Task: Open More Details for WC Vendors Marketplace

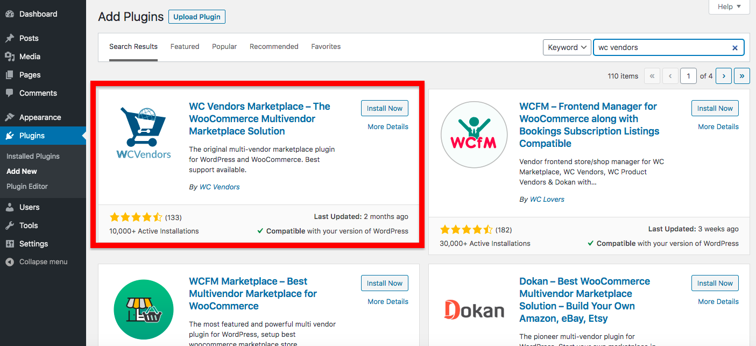Action: pyautogui.click(x=388, y=127)
